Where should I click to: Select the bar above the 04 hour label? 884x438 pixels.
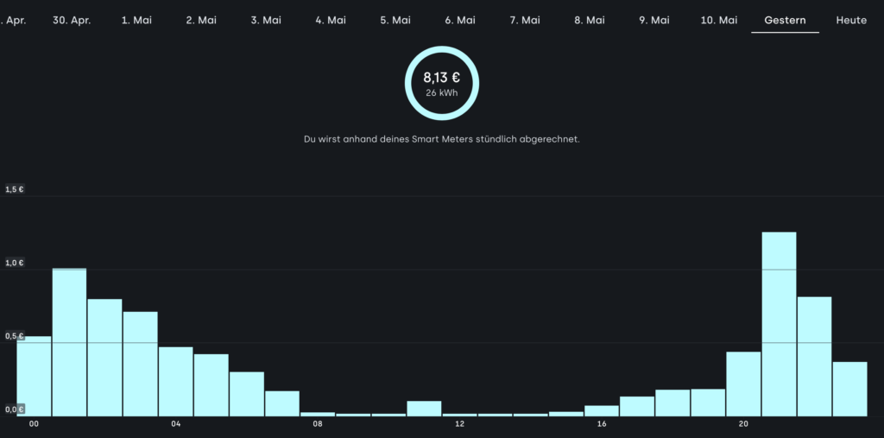point(175,381)
